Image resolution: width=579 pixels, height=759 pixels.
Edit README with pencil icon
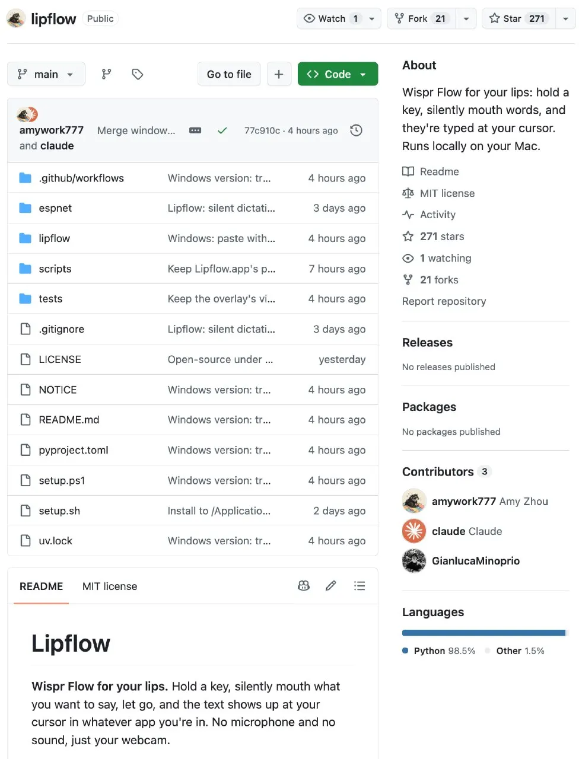click(x=331, y=586)
